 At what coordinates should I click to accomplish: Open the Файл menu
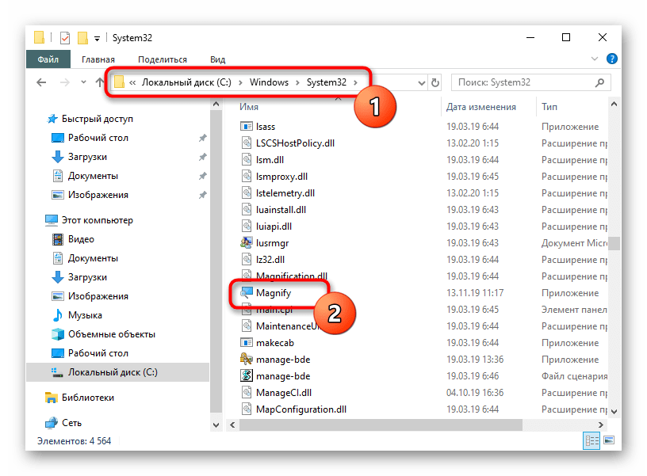tap(48, 59)
